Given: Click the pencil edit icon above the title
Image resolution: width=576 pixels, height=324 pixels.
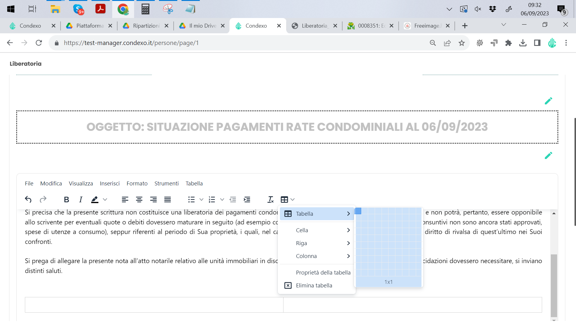Looking at the screenshot, I should pos(548,101).
